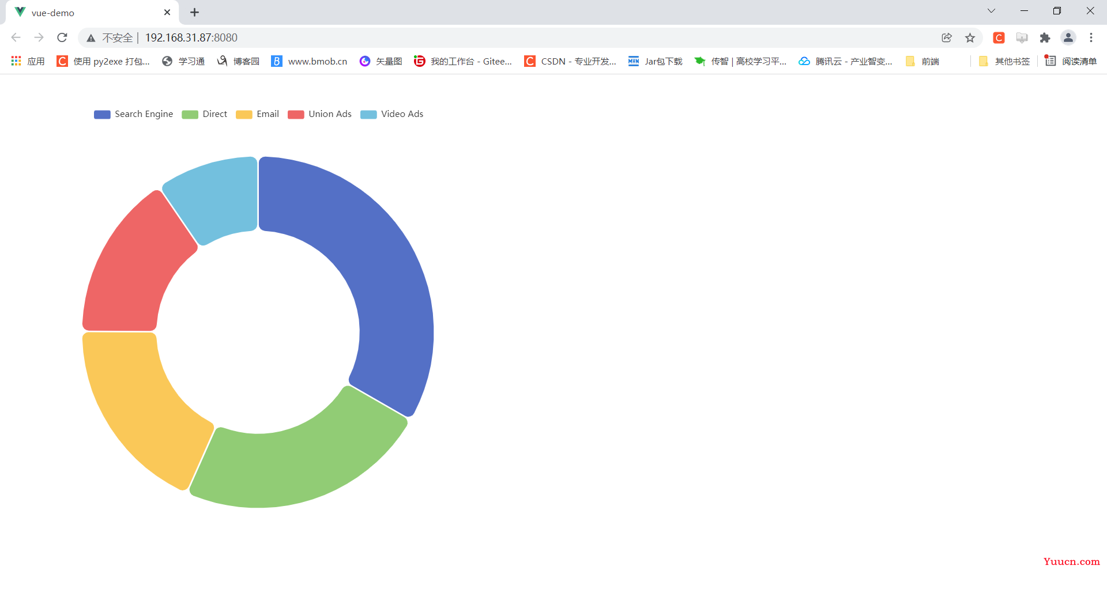The image size is (1107, 593).
Task: Open the py2exe bookmark
Action: (x=103, y=61)
